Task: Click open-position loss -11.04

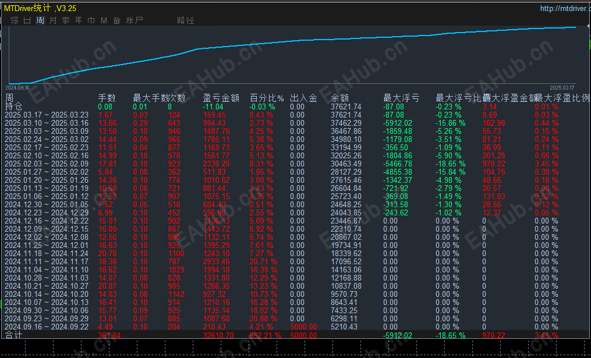Action: click(x=213, y=107)
